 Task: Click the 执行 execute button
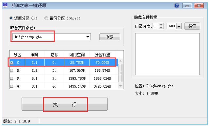pyautogui.click(x=65, y=104)
